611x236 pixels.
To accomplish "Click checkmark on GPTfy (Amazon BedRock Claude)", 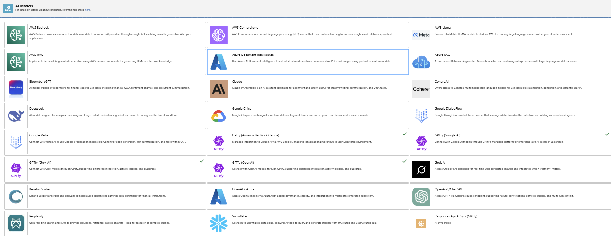I will (x=404, y=134).
